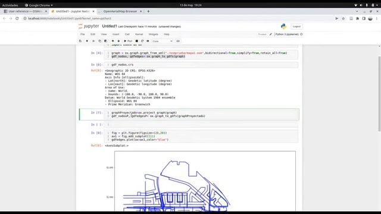Screen dimensions: 381x214
Task: Reload the page
Action: click(17, 18)
